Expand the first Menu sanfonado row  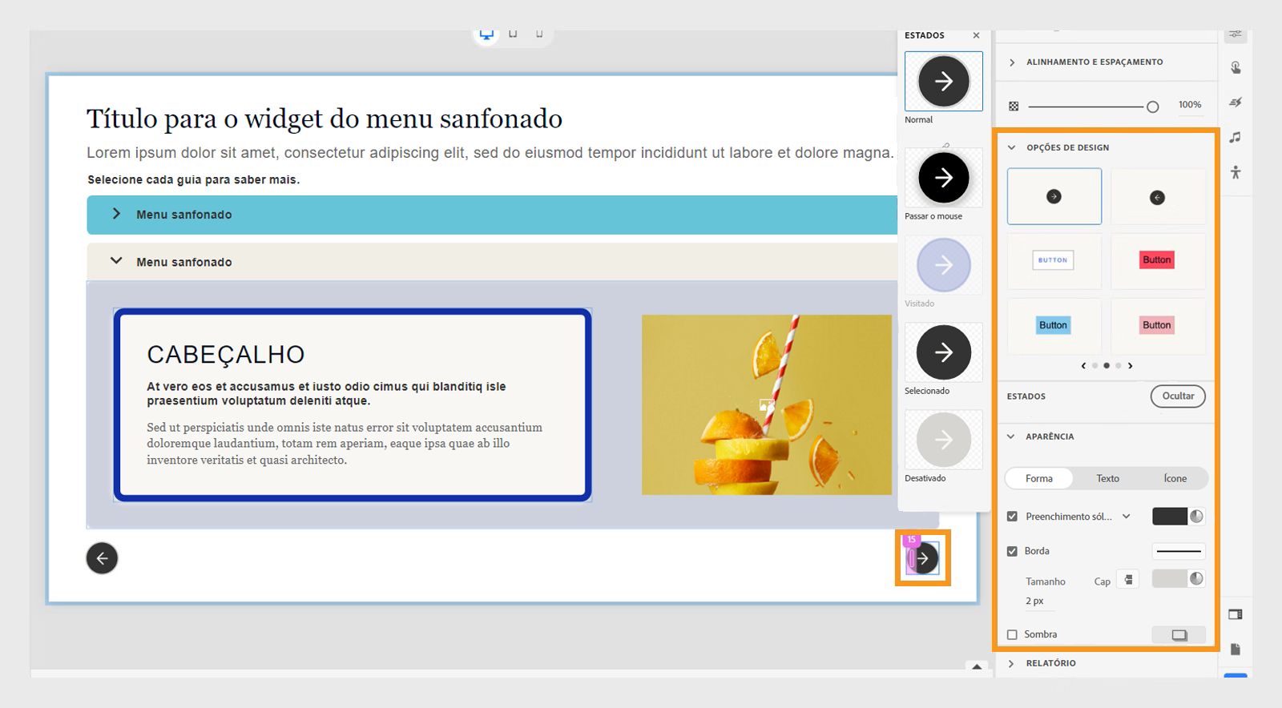coord(492,215)
